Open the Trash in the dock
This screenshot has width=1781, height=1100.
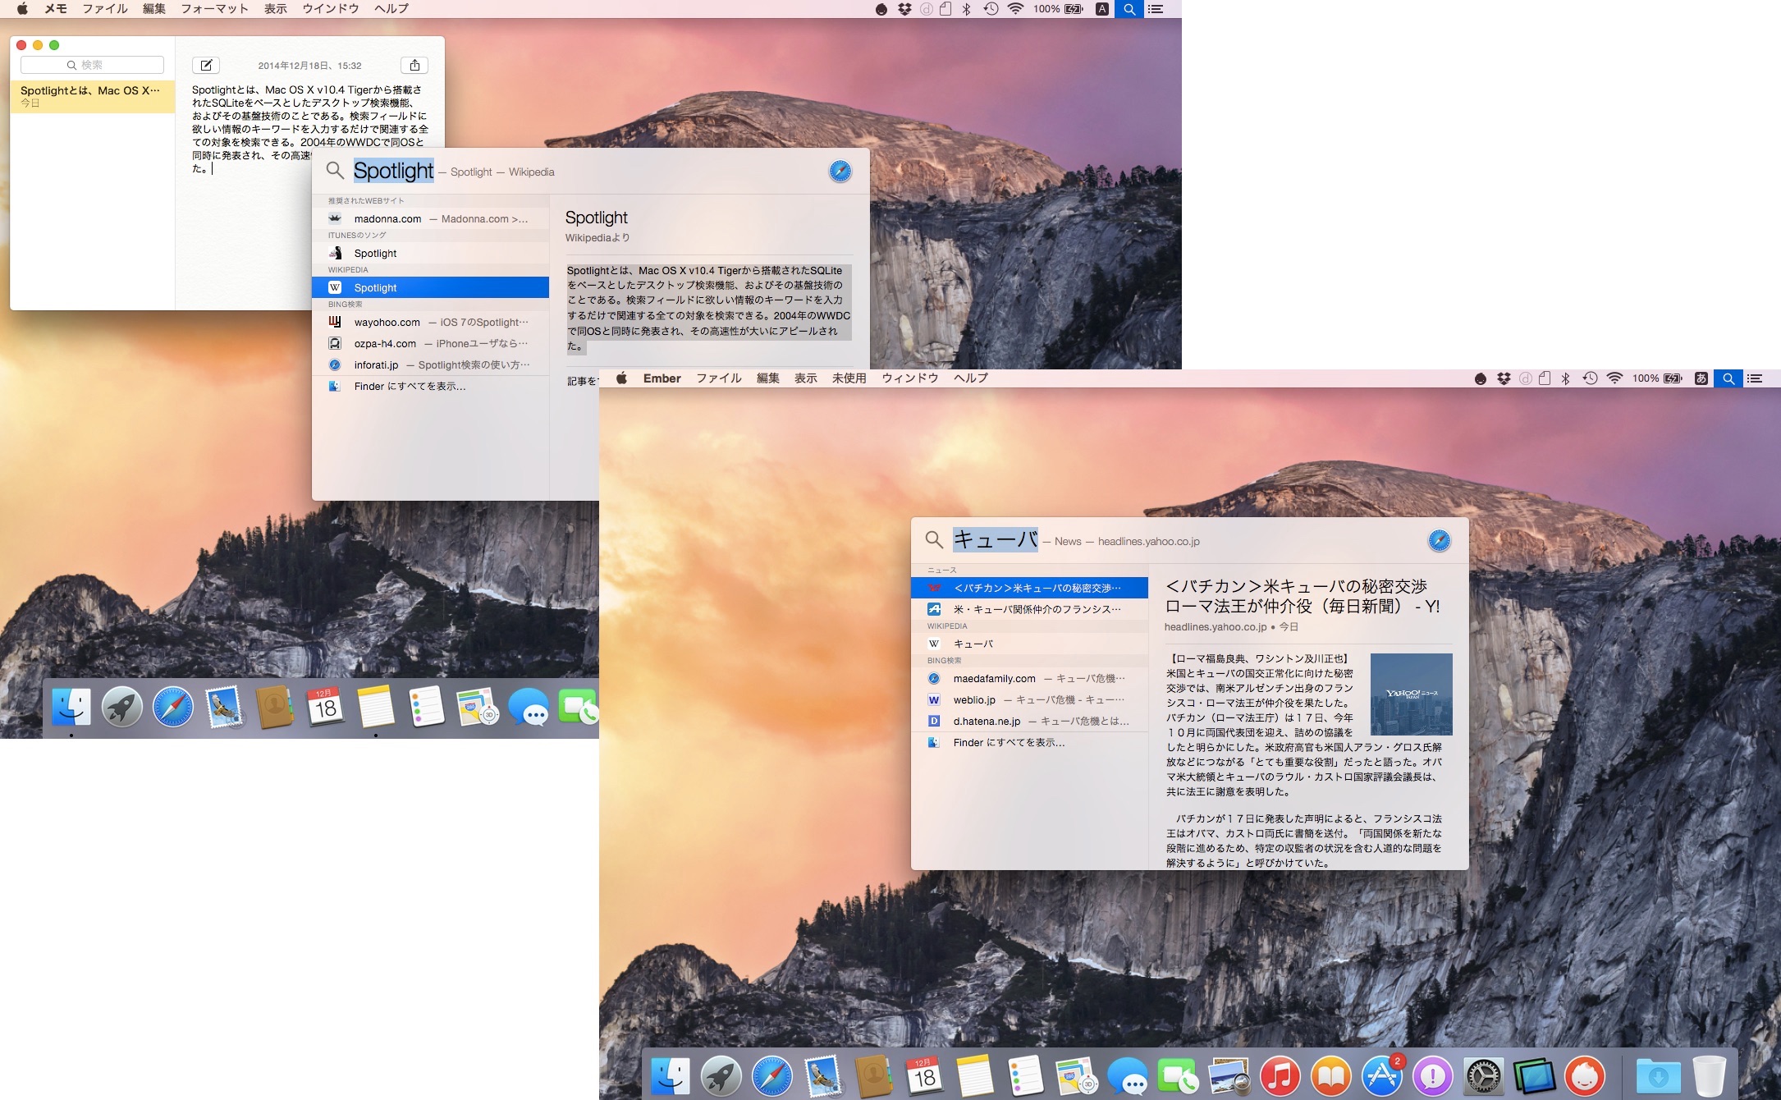(x=1709, y=1075)
